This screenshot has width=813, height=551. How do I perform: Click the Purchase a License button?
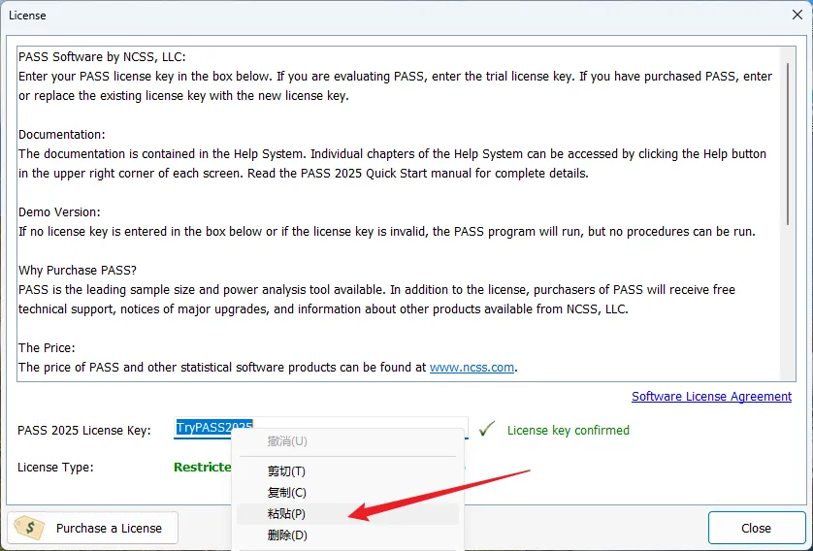93,528
